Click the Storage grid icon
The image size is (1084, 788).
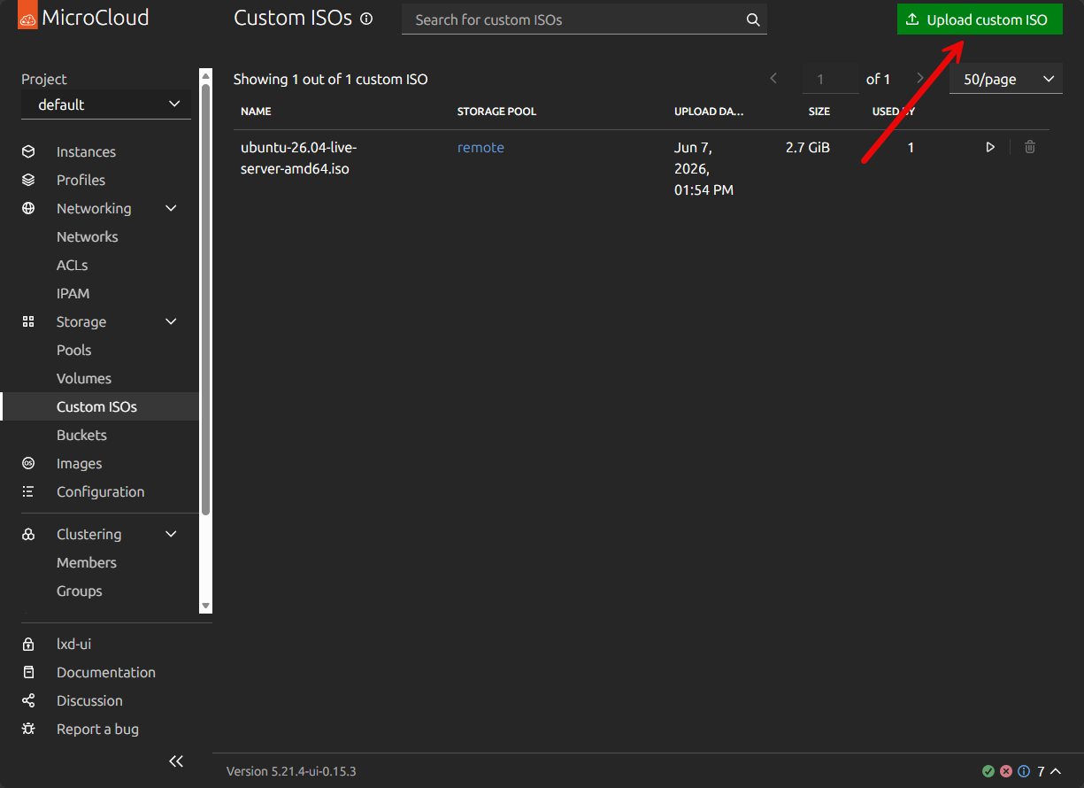point(28,321)
